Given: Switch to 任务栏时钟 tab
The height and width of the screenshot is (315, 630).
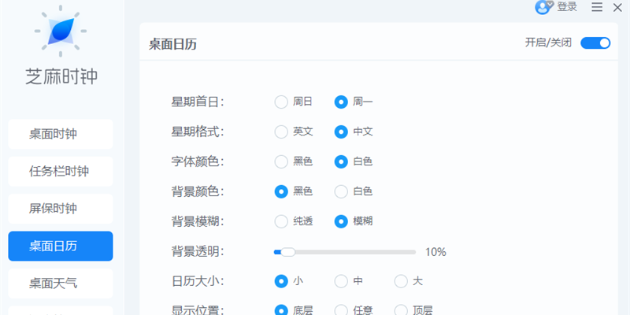Looking at the screenshot, I should 61,172.
